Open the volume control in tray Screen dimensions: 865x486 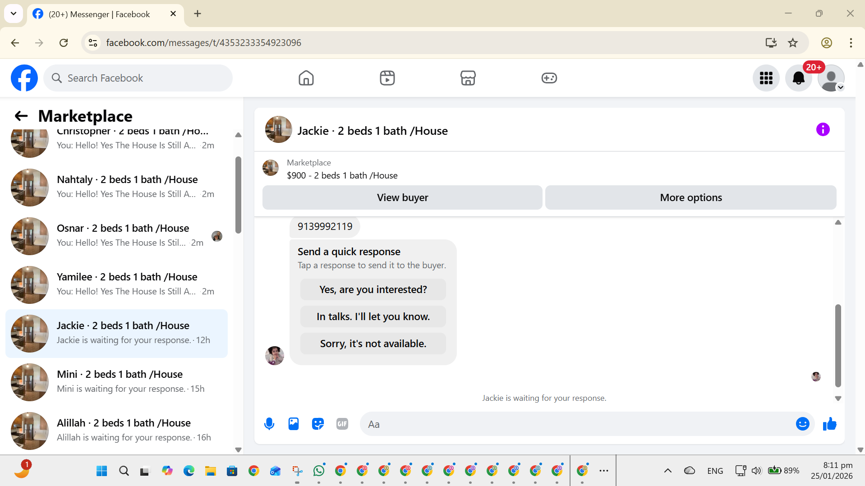pos(756,471)
